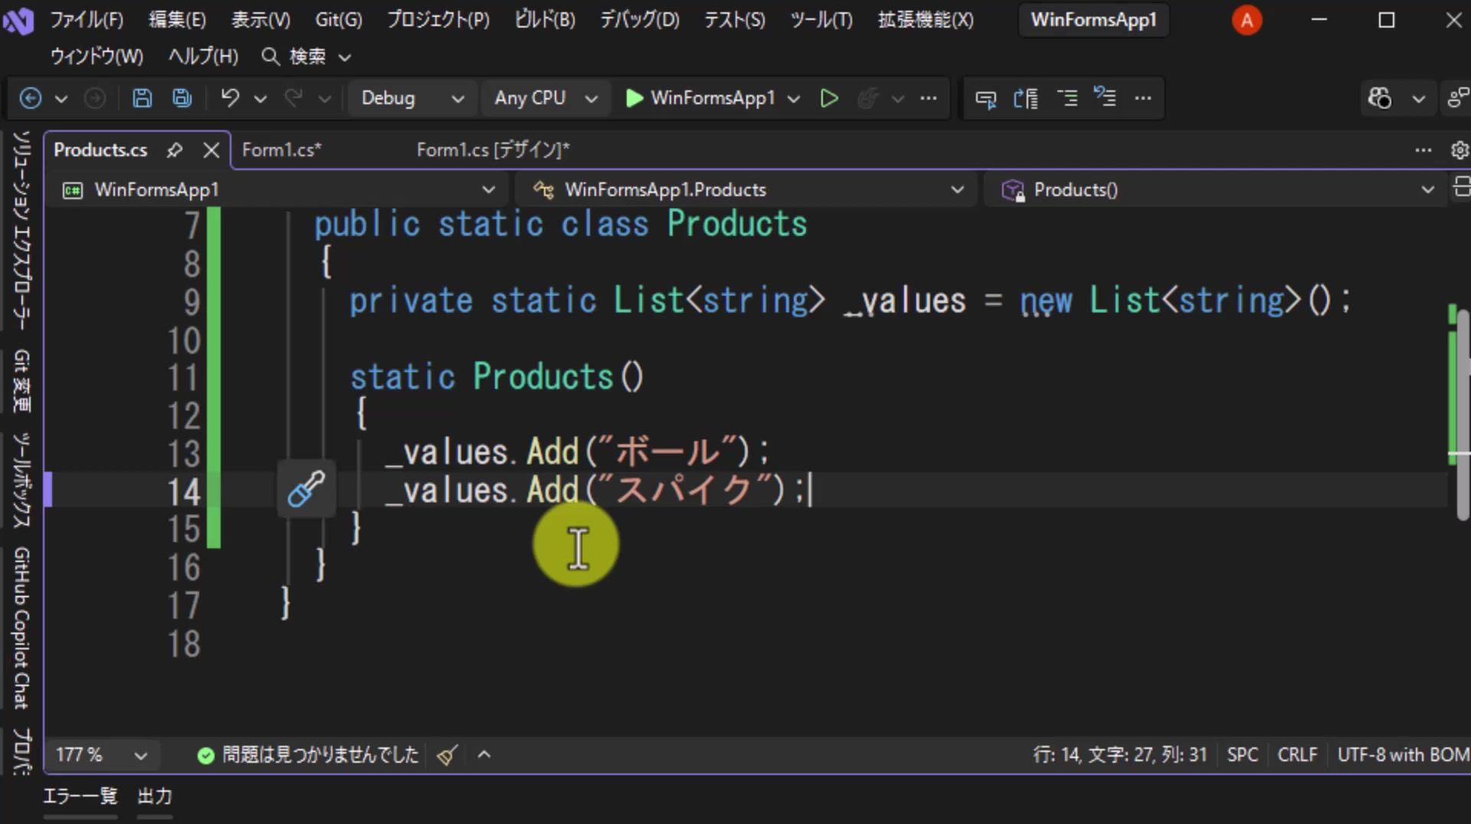Start without debugging outline play icon

point(828,98)
